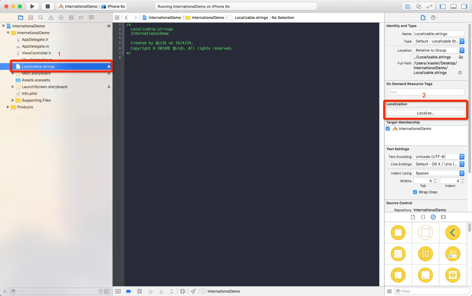Switch to the Standard editor

408,6
